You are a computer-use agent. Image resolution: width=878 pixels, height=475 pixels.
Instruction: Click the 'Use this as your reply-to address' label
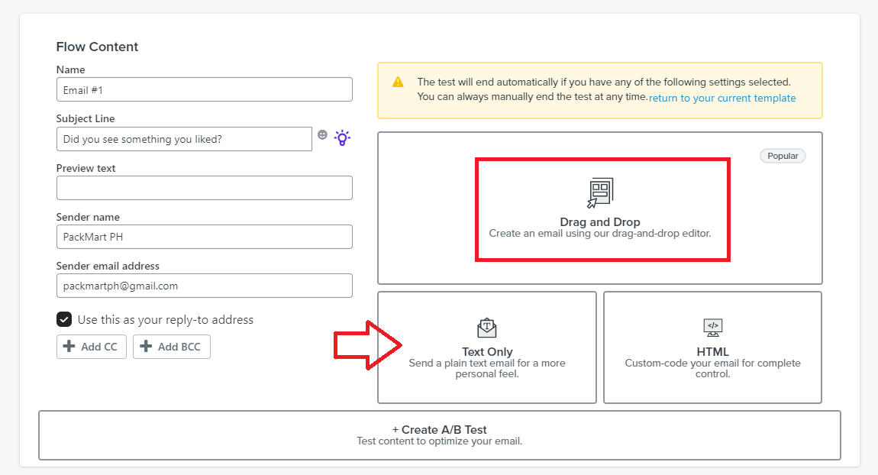[166, 320]
